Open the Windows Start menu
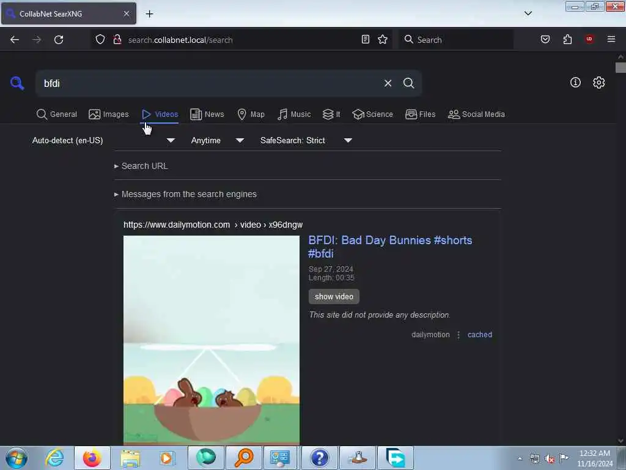 tap(17, 458)
